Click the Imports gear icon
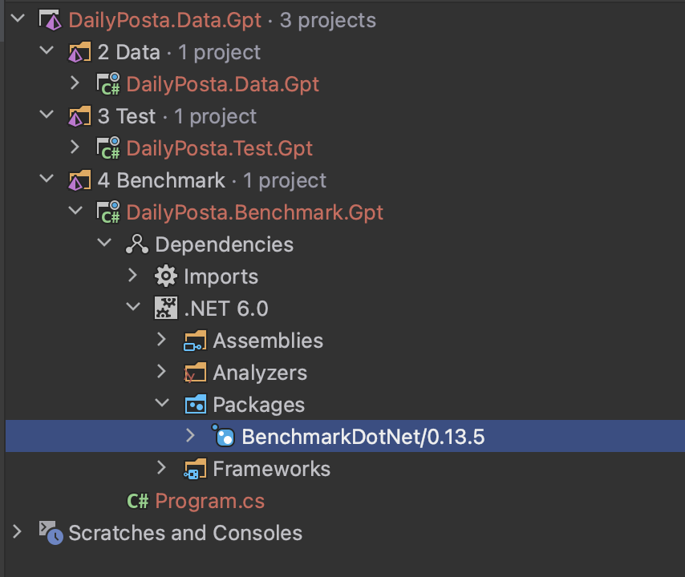685x577 pixels. 166,277
